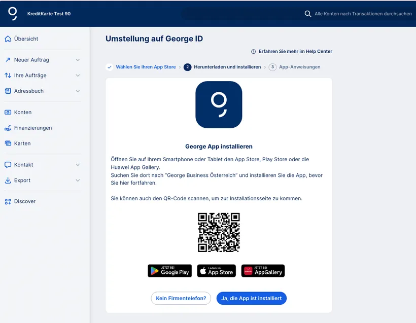
Task: Expand the Adressbuch section chevron
Action: pyautogui.click(x=78, y=91)
